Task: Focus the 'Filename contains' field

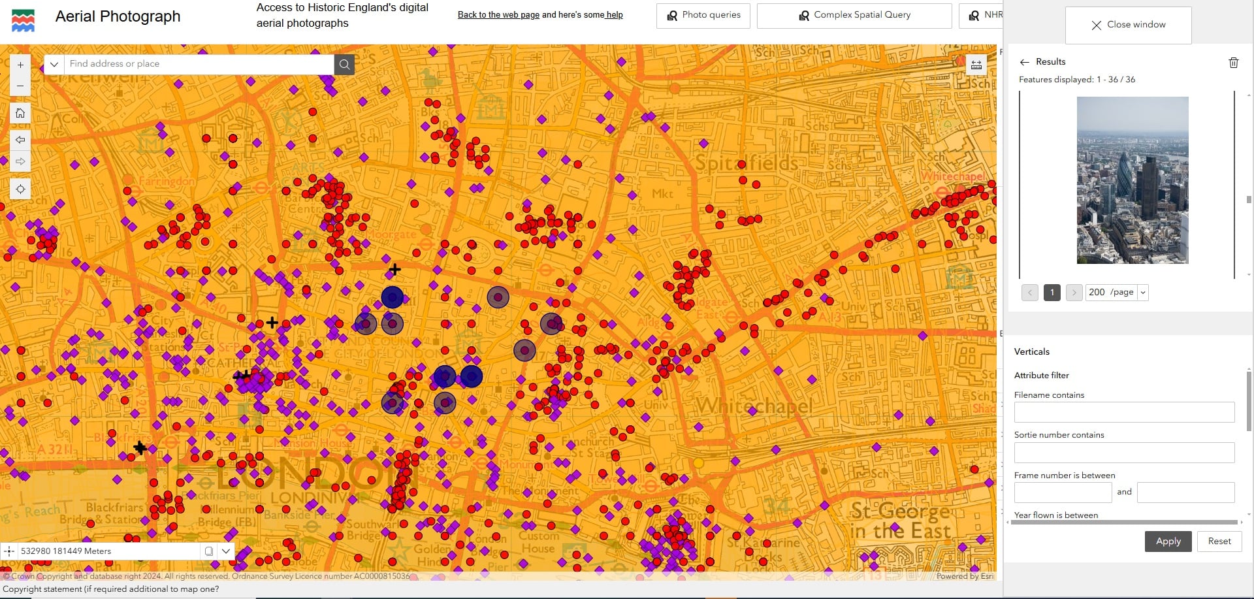Action: pyautogui.click(x=1125, y=412)
